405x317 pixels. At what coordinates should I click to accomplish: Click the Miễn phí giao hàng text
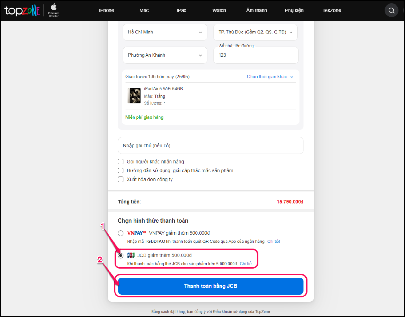[x=144, y=117]
